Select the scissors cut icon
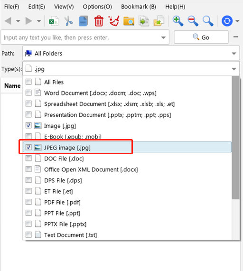The image size is (243, 271). click(x=69, y=21)
